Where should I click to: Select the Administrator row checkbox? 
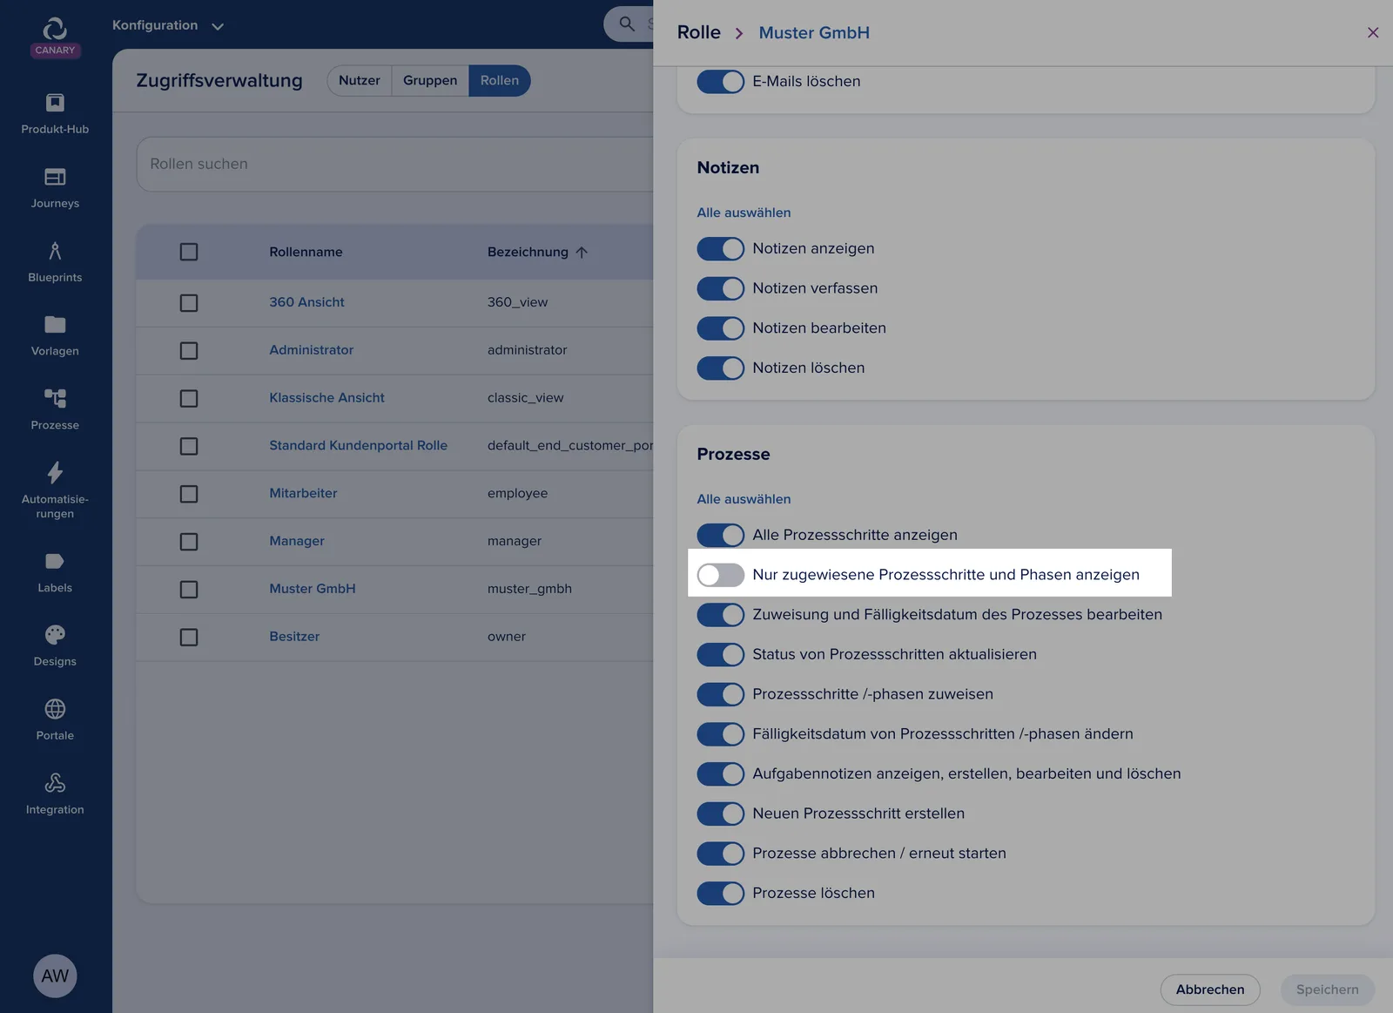189,351
